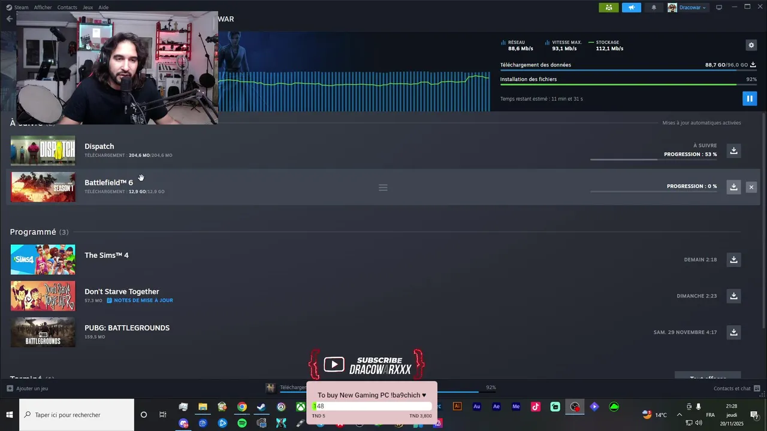
Task: Open Adobe Audition from taskbar
Action: (477, 406)
